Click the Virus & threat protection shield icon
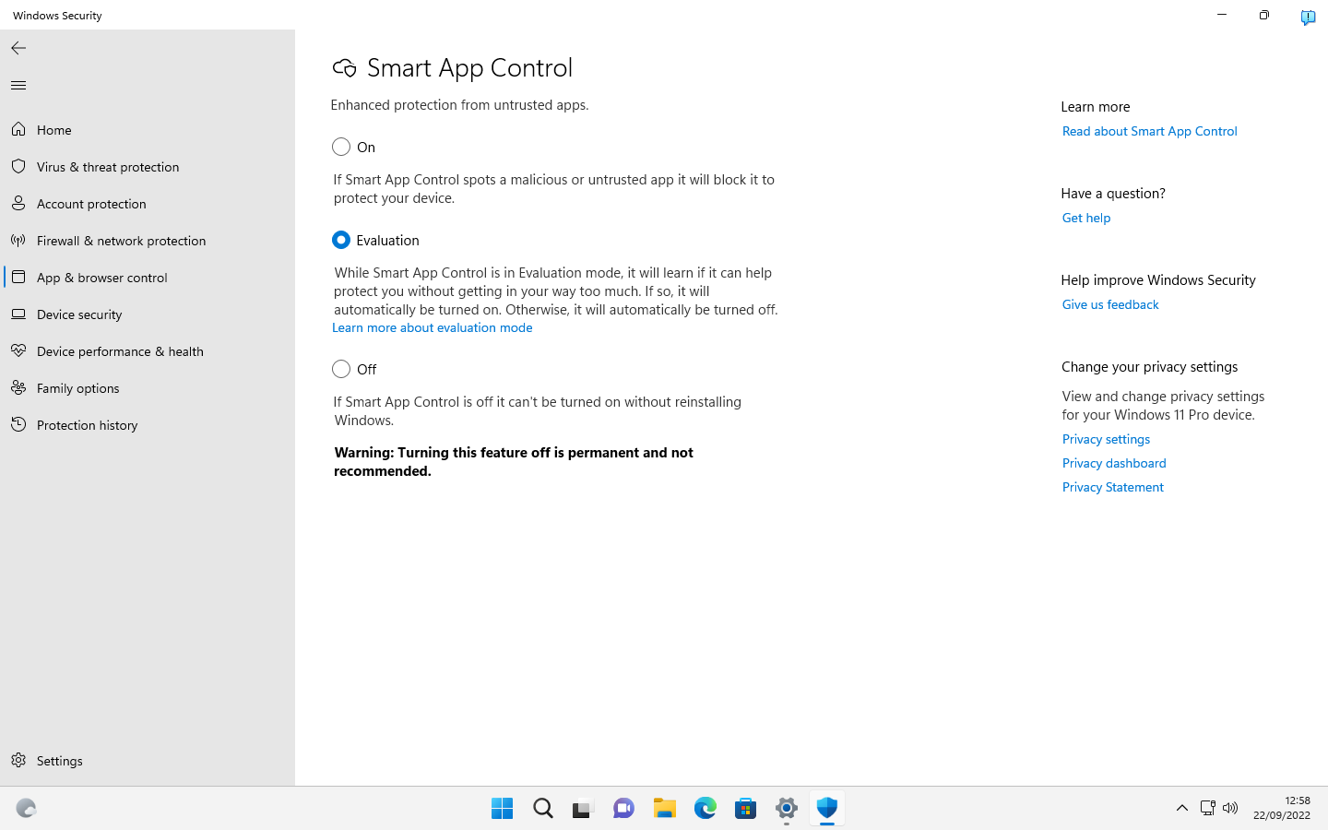 (x=18, y=167)
